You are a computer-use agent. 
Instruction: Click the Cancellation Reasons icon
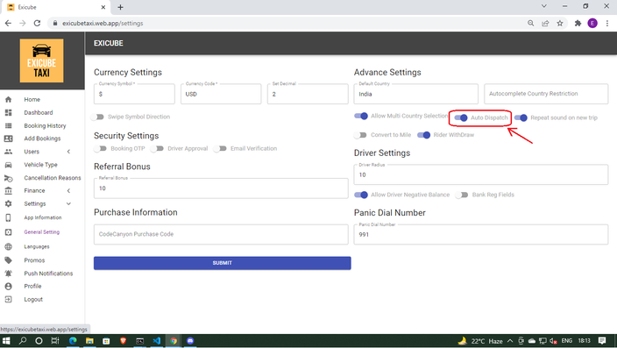coord(8,178)
